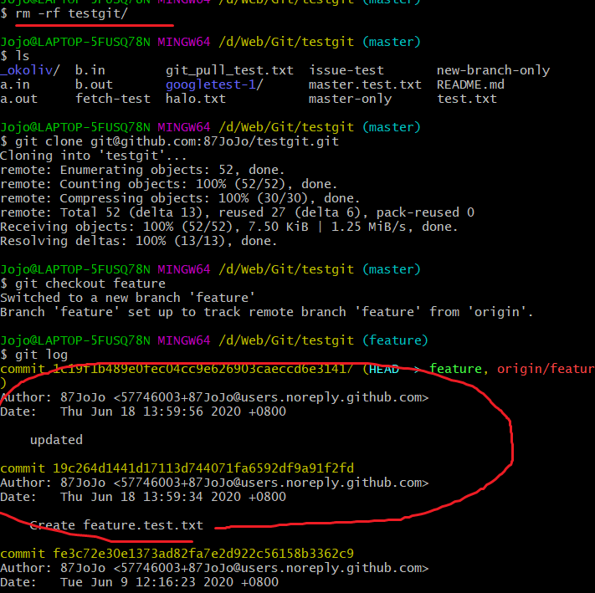Click the 'Compressing objects: 100% (30/30)' line
The height and width of the screenshot is (593, 595).
click(180, 198)
